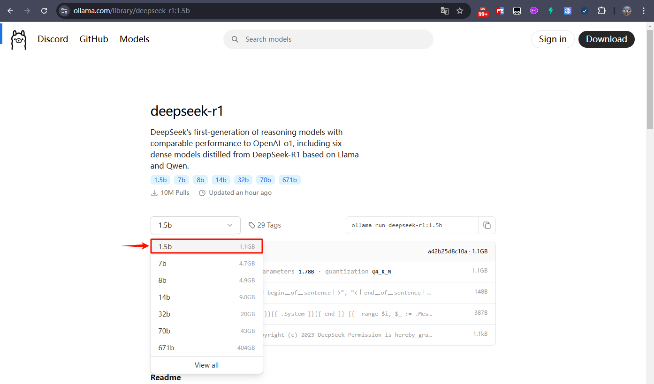Click the Google Translate icon in address bar
The image size is (654, 384).
point(444,10)
